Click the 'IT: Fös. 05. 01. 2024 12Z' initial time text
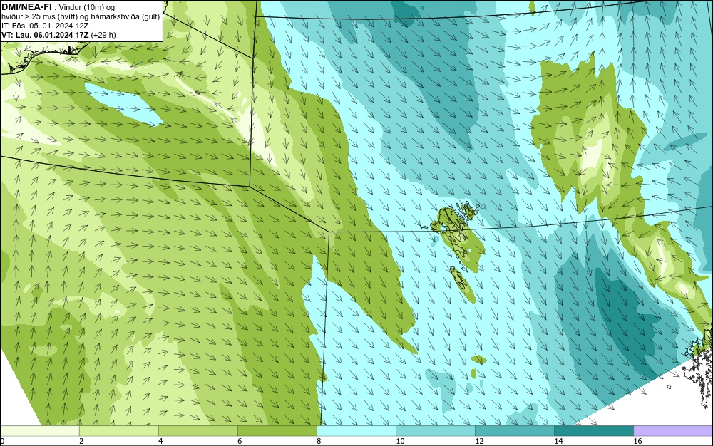The height and width of the screenshot is (446, 713). click(x=44, y=26)
